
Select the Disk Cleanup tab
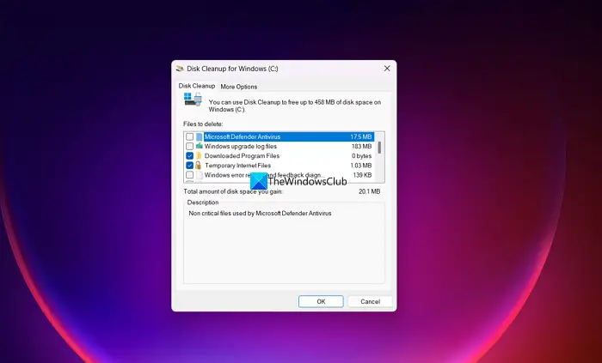[x=197, y=86]
